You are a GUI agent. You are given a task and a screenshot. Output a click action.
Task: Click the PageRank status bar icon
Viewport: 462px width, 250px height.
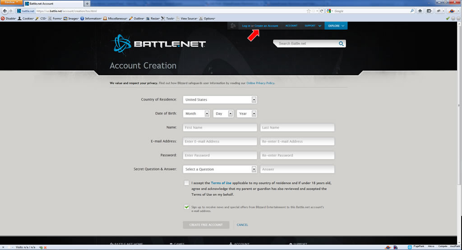(x=419, y=246)
